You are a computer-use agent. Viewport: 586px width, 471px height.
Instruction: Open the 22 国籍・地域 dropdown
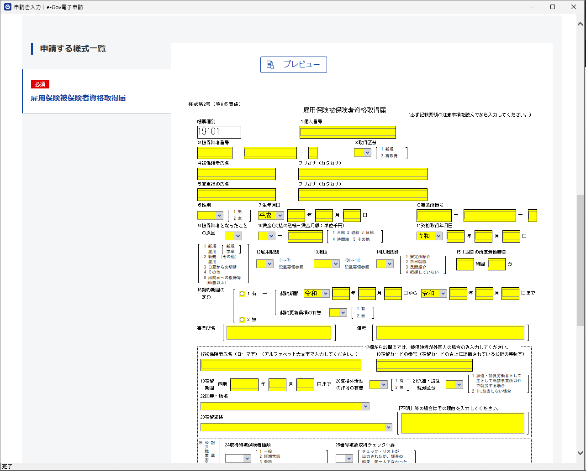point(285,406)
